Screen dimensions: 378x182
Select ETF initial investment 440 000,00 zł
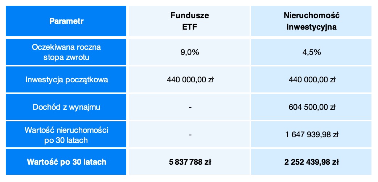coord(190,80)
